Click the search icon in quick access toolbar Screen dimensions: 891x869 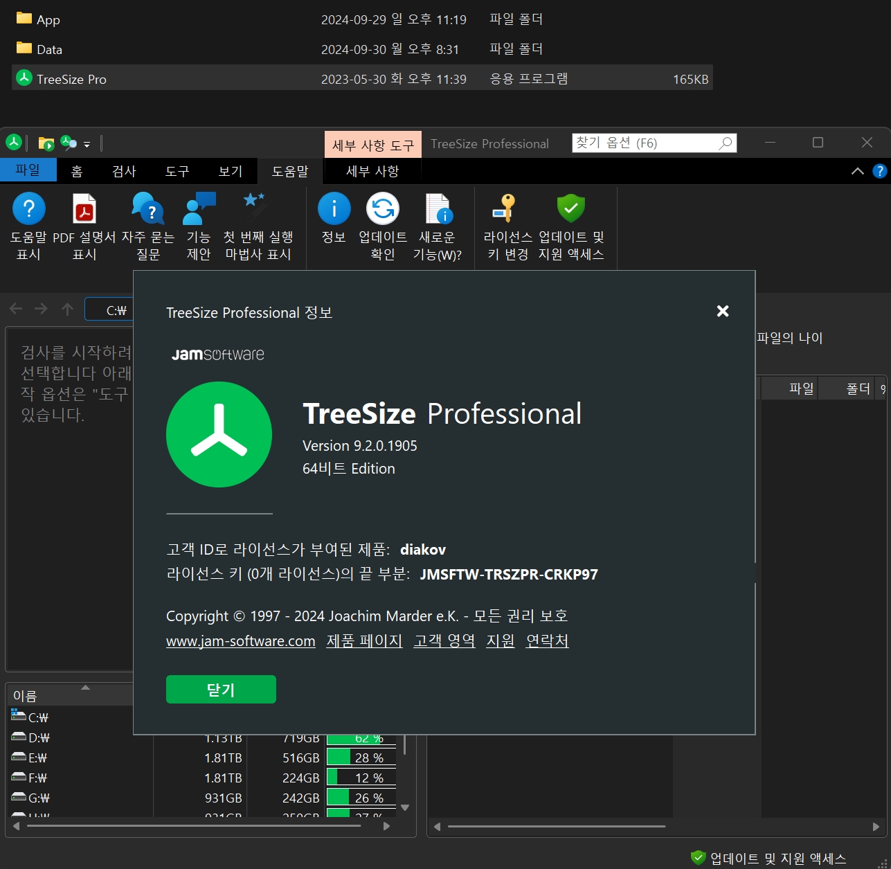[68, 143]
